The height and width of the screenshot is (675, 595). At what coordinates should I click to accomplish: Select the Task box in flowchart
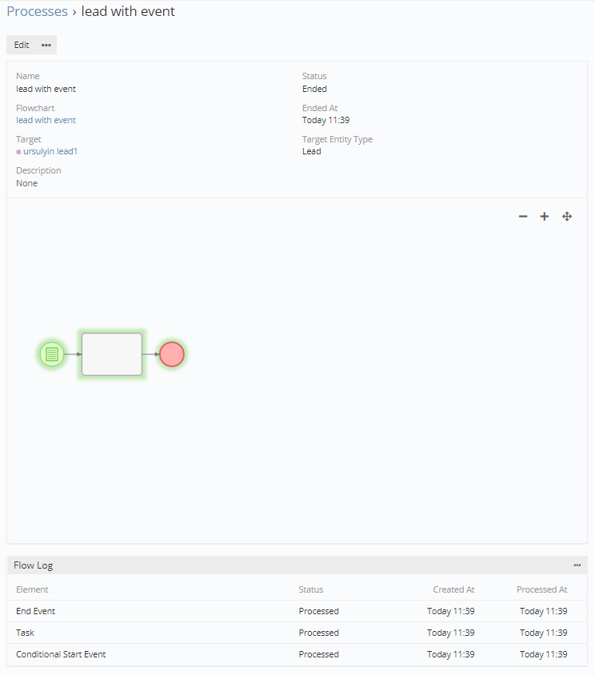112,354
